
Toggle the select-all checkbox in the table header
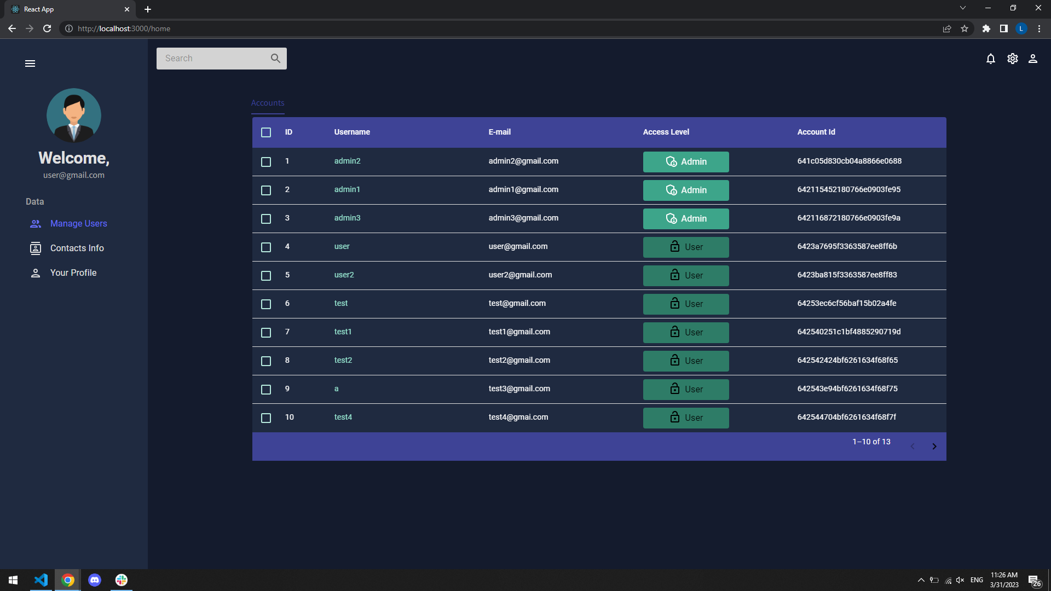click(x=266, y=132)
